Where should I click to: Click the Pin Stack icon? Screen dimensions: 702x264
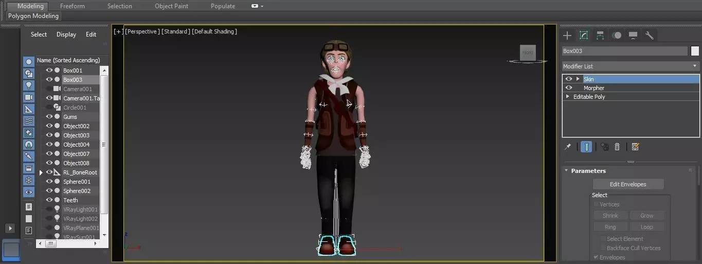(568, 147)
